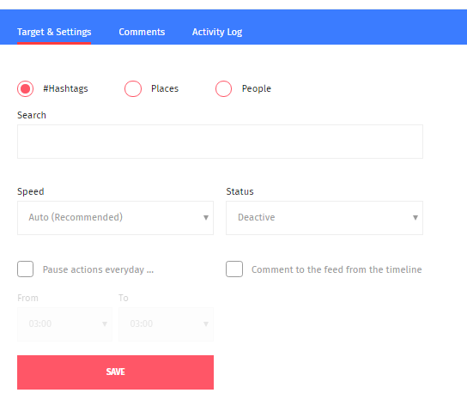Select the #Hashtags radio button
This screenshot has height=399, width=467.
[25, 88]
